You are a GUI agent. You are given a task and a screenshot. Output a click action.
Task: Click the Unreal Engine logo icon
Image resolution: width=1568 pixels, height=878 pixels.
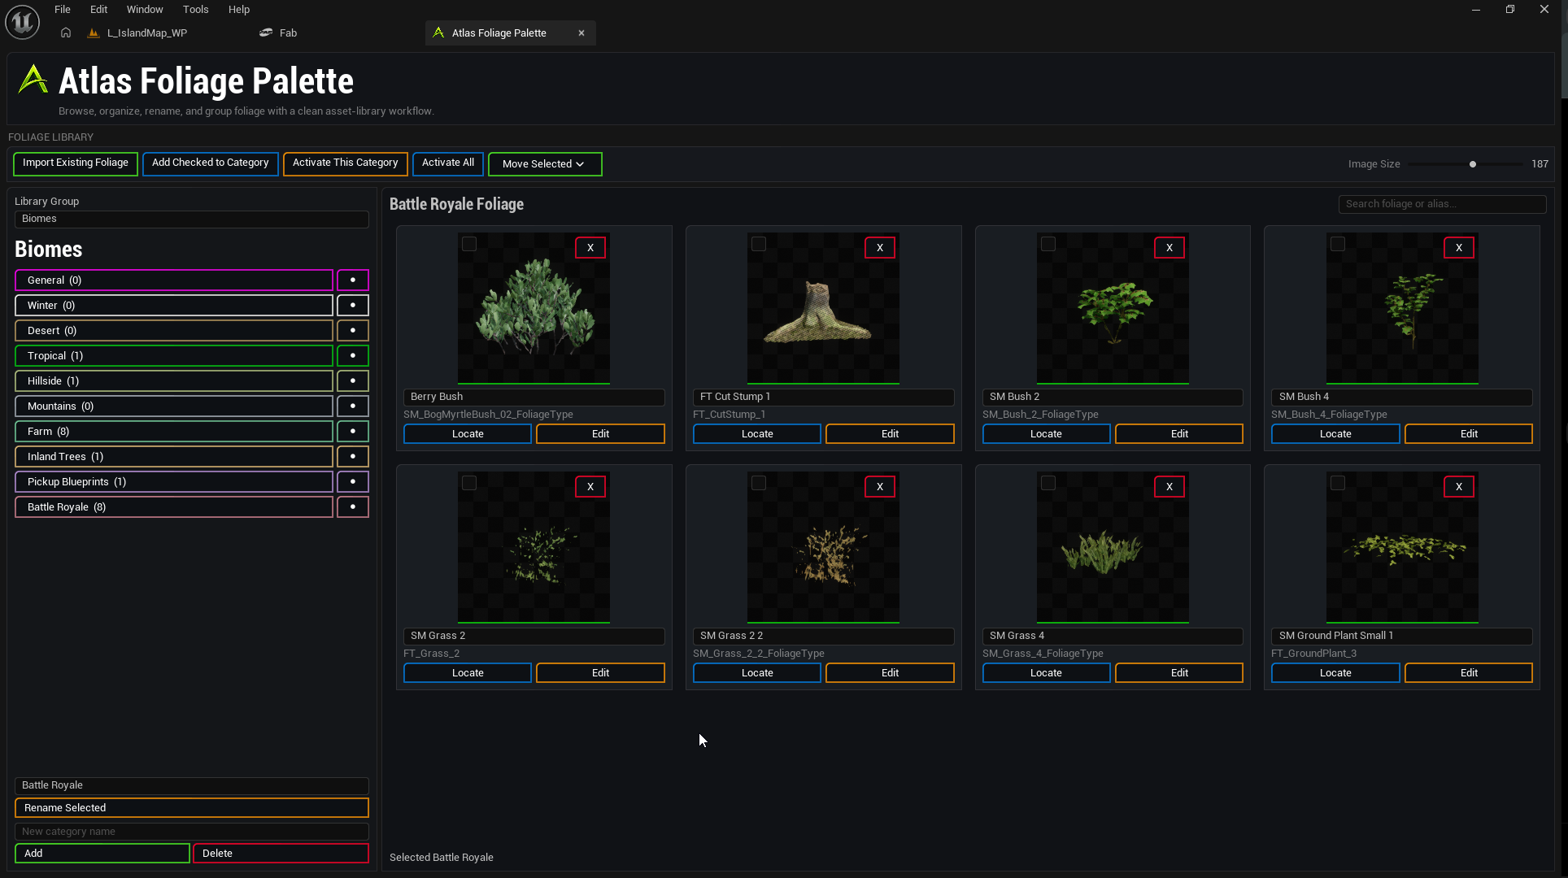22,22
